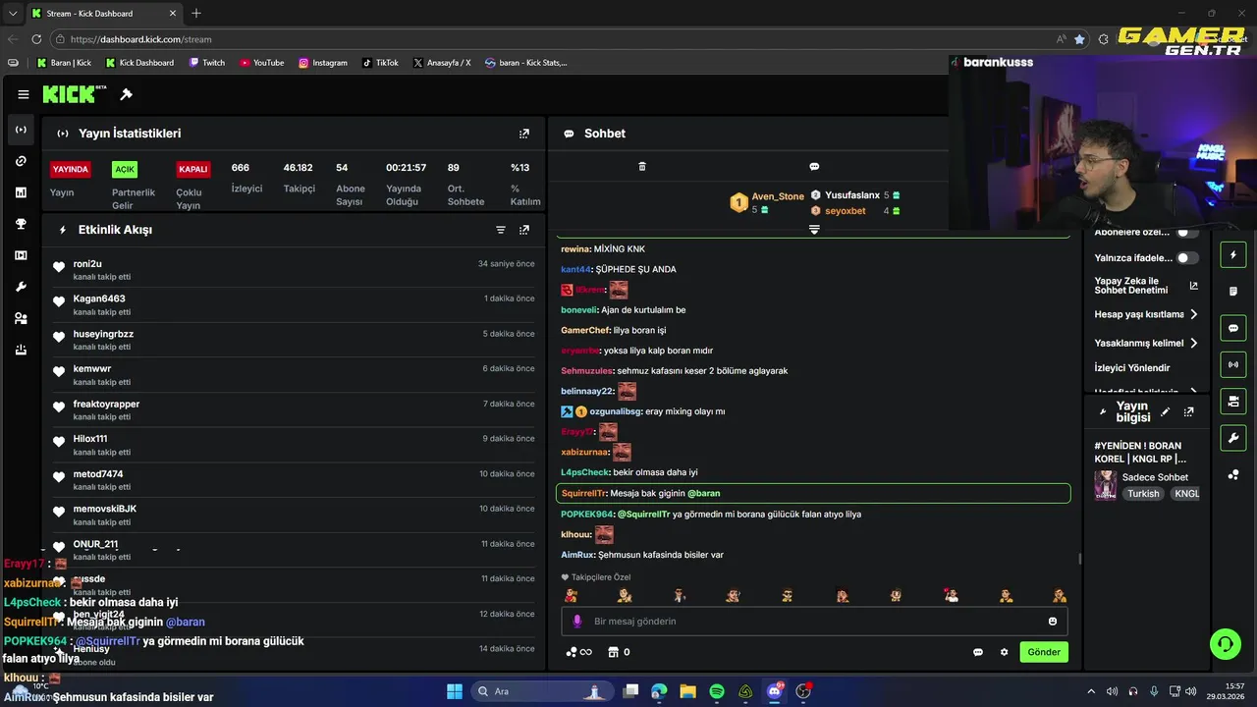Toggle the Yalnızca ifadeler switch
The height and width of the screenshot is (707, 1257).
pyautogui.click(x=1187, y=258)
